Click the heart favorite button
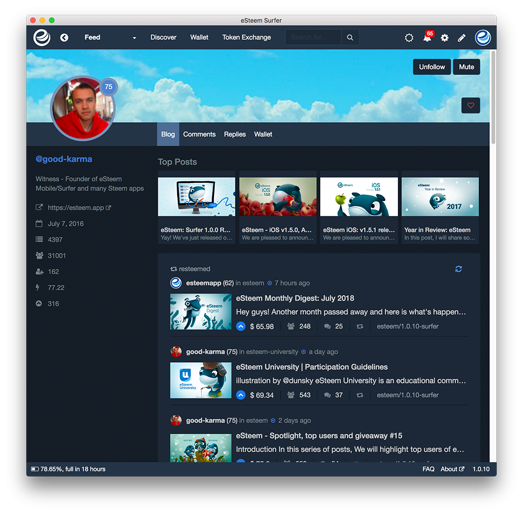The width and height of the screenshot is (523, 514). coord(470,105)
